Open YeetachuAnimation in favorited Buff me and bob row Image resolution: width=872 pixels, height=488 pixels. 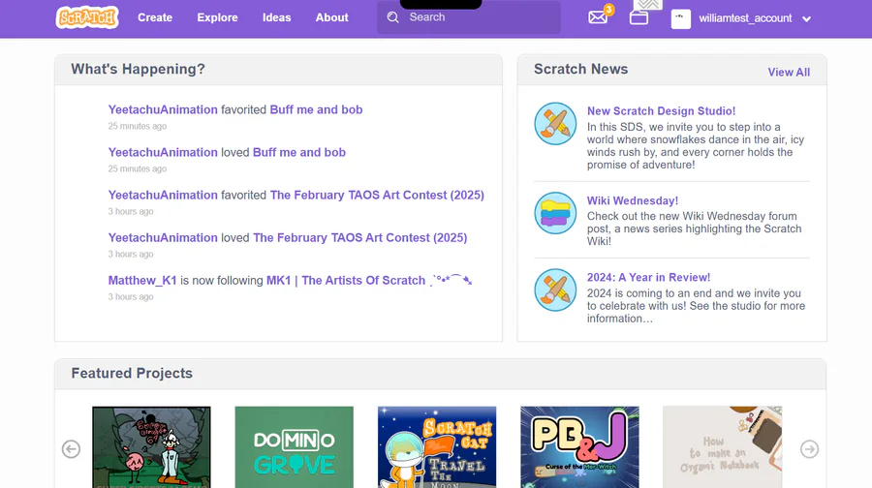[x=163, y=109]
